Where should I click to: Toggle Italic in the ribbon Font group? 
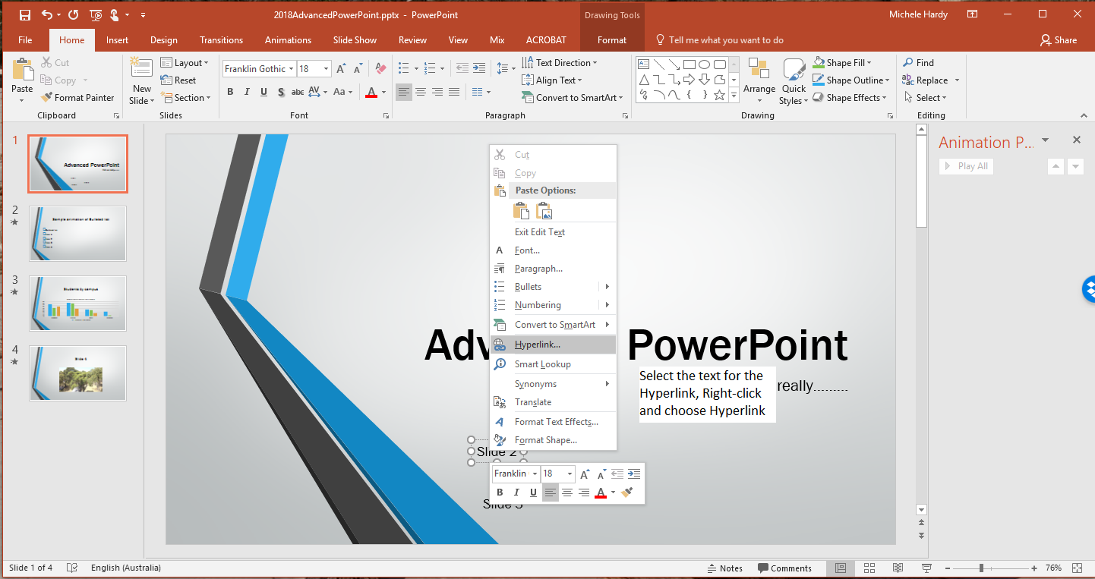(x=247, y=92)
